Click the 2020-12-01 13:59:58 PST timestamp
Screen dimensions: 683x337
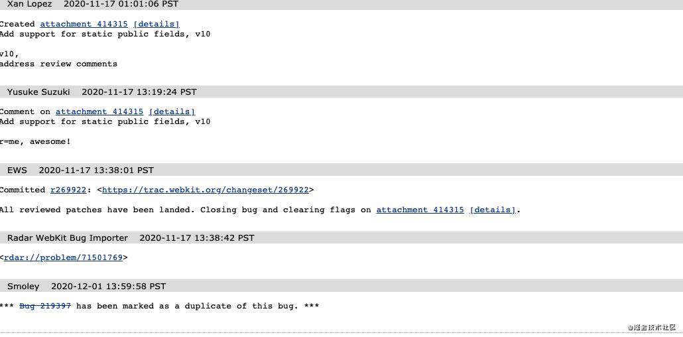[x=109, y=287]
